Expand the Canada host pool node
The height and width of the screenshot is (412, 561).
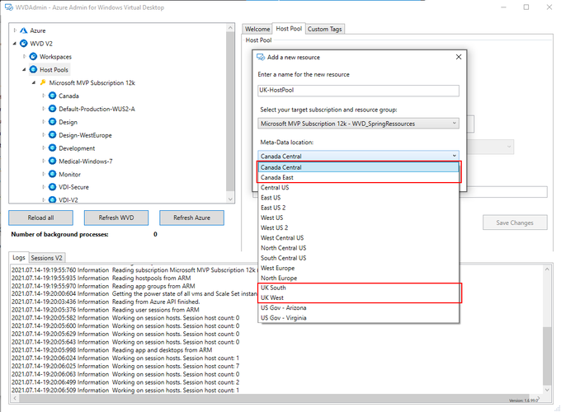(44, 96)
